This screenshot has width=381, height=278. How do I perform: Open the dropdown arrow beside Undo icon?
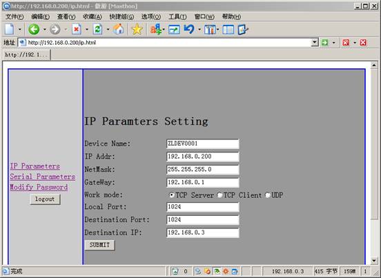pos(199,30)
